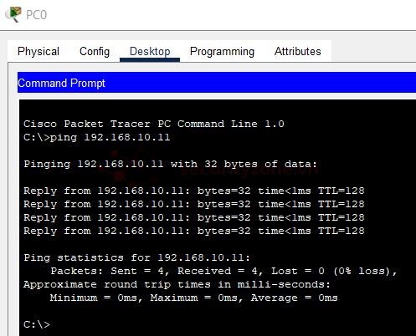Focus the empty C:\> prompt at bottom
This screenshot has height=336, width=416.
point(37,324)
